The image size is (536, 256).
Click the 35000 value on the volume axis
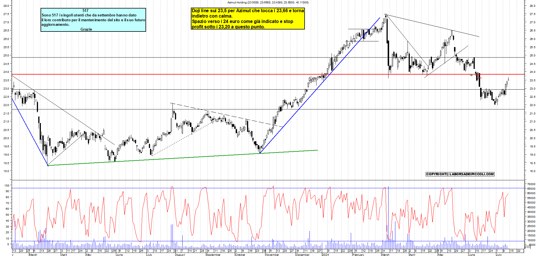coord(531,217)
